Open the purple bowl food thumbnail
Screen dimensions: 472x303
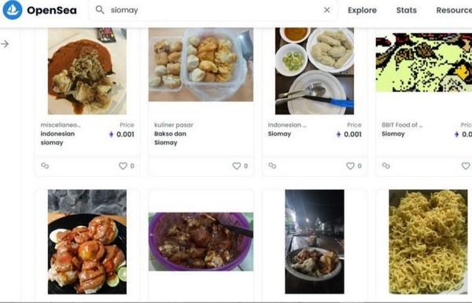[201, 242]
